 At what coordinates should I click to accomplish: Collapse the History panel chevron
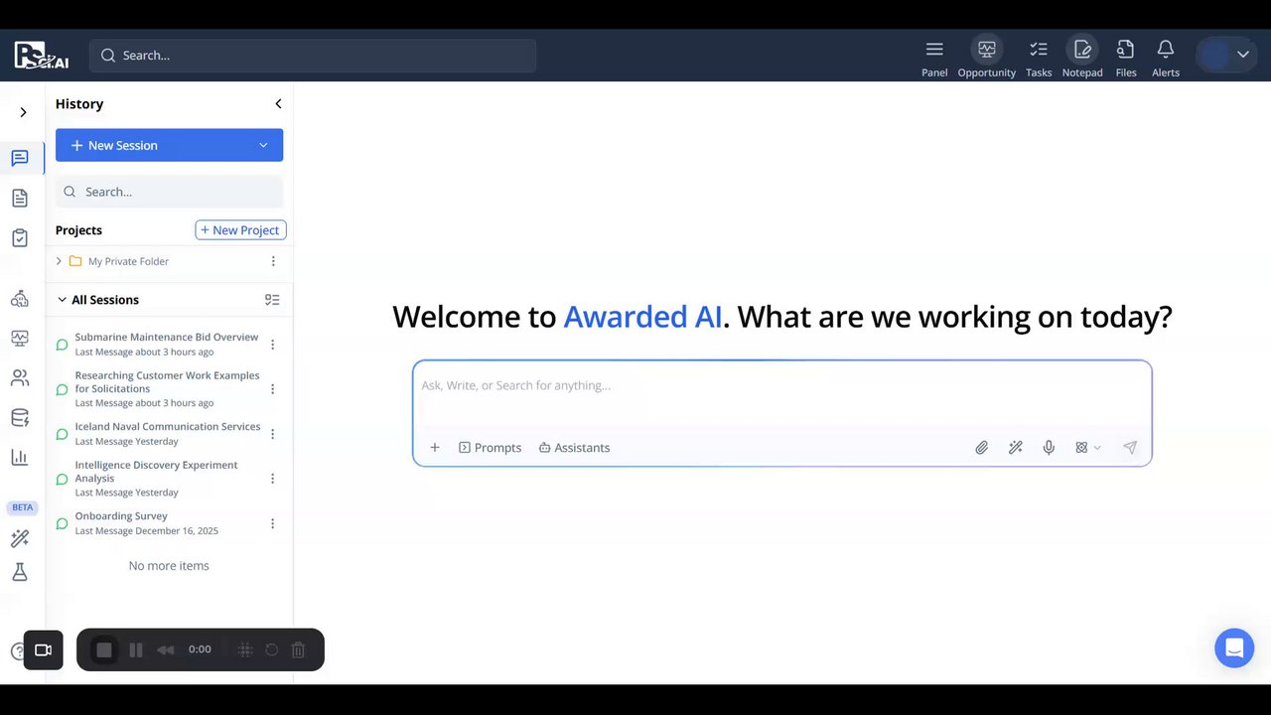[278, 103]
